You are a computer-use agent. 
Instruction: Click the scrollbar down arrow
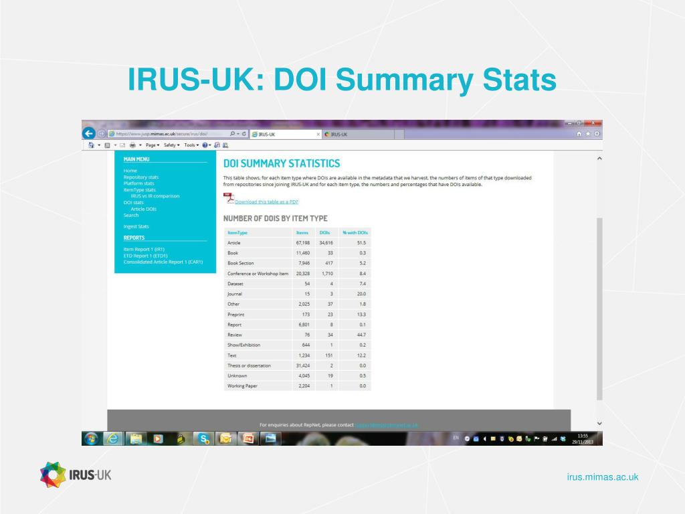point(599,423)
